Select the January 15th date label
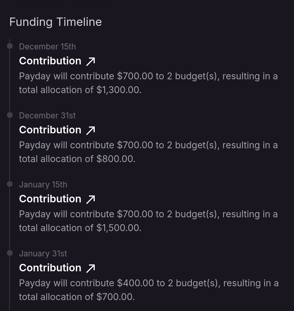 (x=43, y=185)
